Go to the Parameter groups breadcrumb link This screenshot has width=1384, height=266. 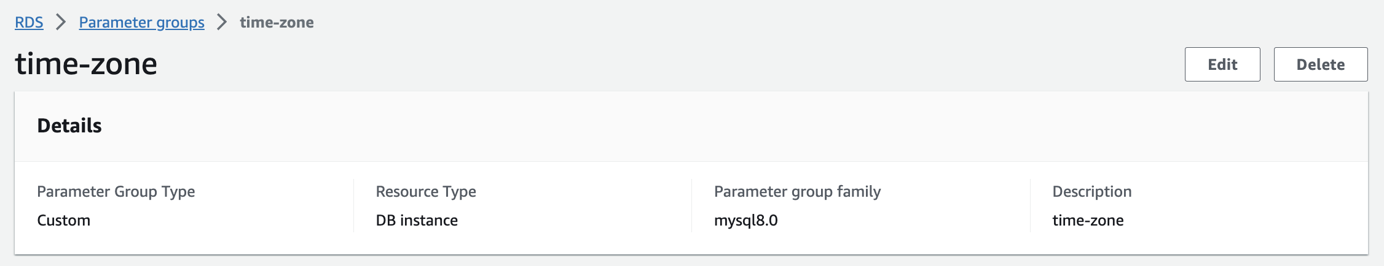point(141,23)
